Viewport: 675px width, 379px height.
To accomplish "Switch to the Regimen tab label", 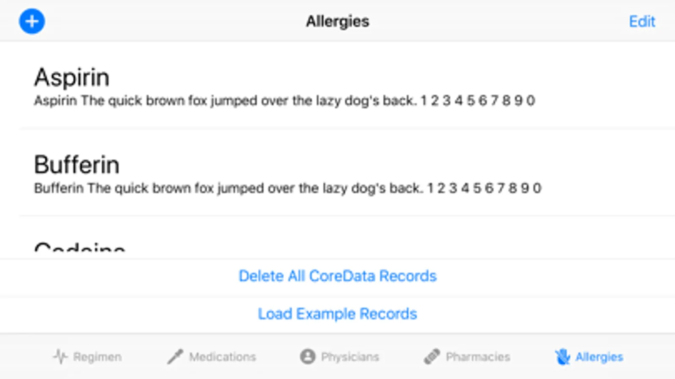I will (x=97, y=357).
